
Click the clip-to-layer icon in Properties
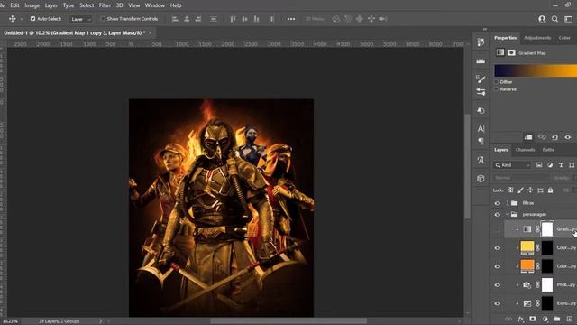[528, 137]
